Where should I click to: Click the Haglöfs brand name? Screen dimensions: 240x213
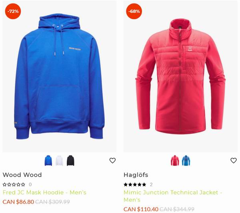[x=136, y=175]
